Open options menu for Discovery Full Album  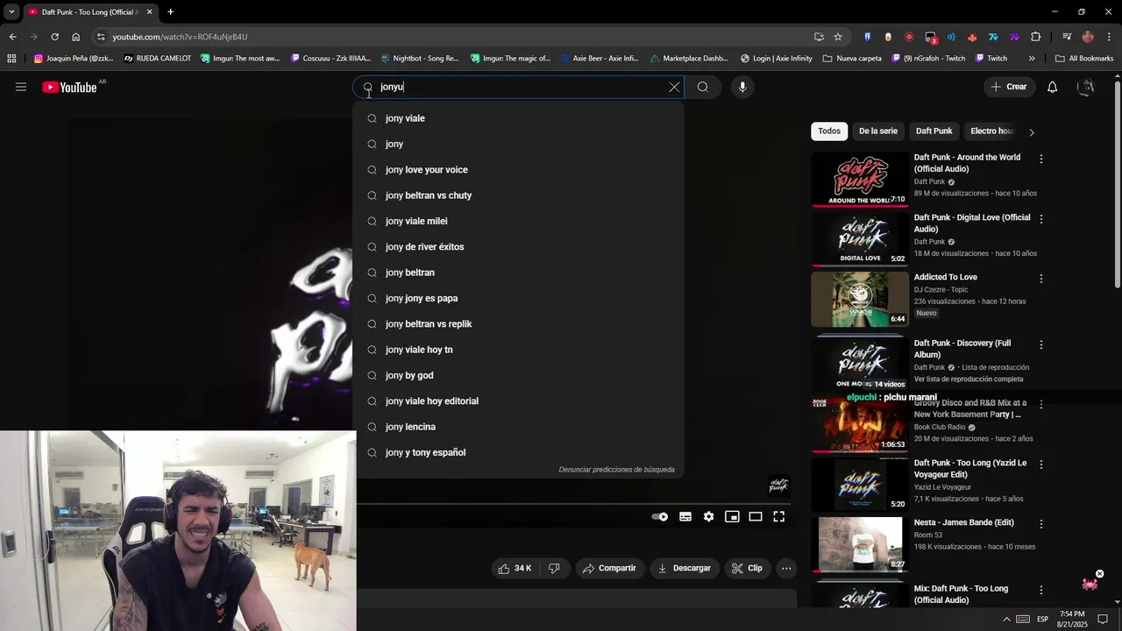[x=1041, y=345]
